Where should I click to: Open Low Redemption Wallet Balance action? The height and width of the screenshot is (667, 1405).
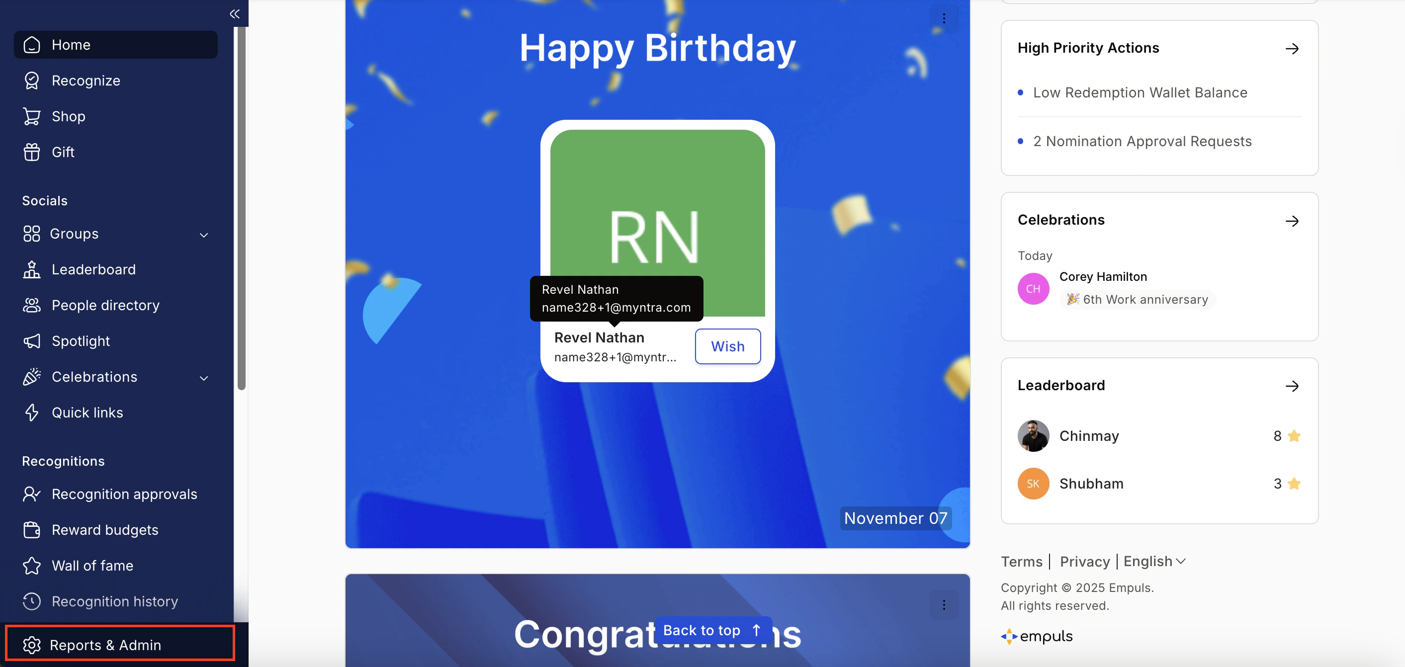click(1140, 93)
